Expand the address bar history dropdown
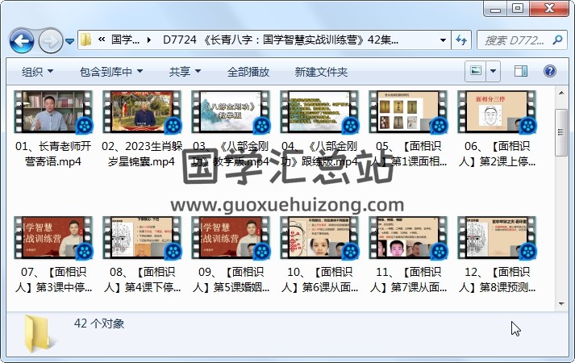 pyautogui.click(x=443, y=40)
